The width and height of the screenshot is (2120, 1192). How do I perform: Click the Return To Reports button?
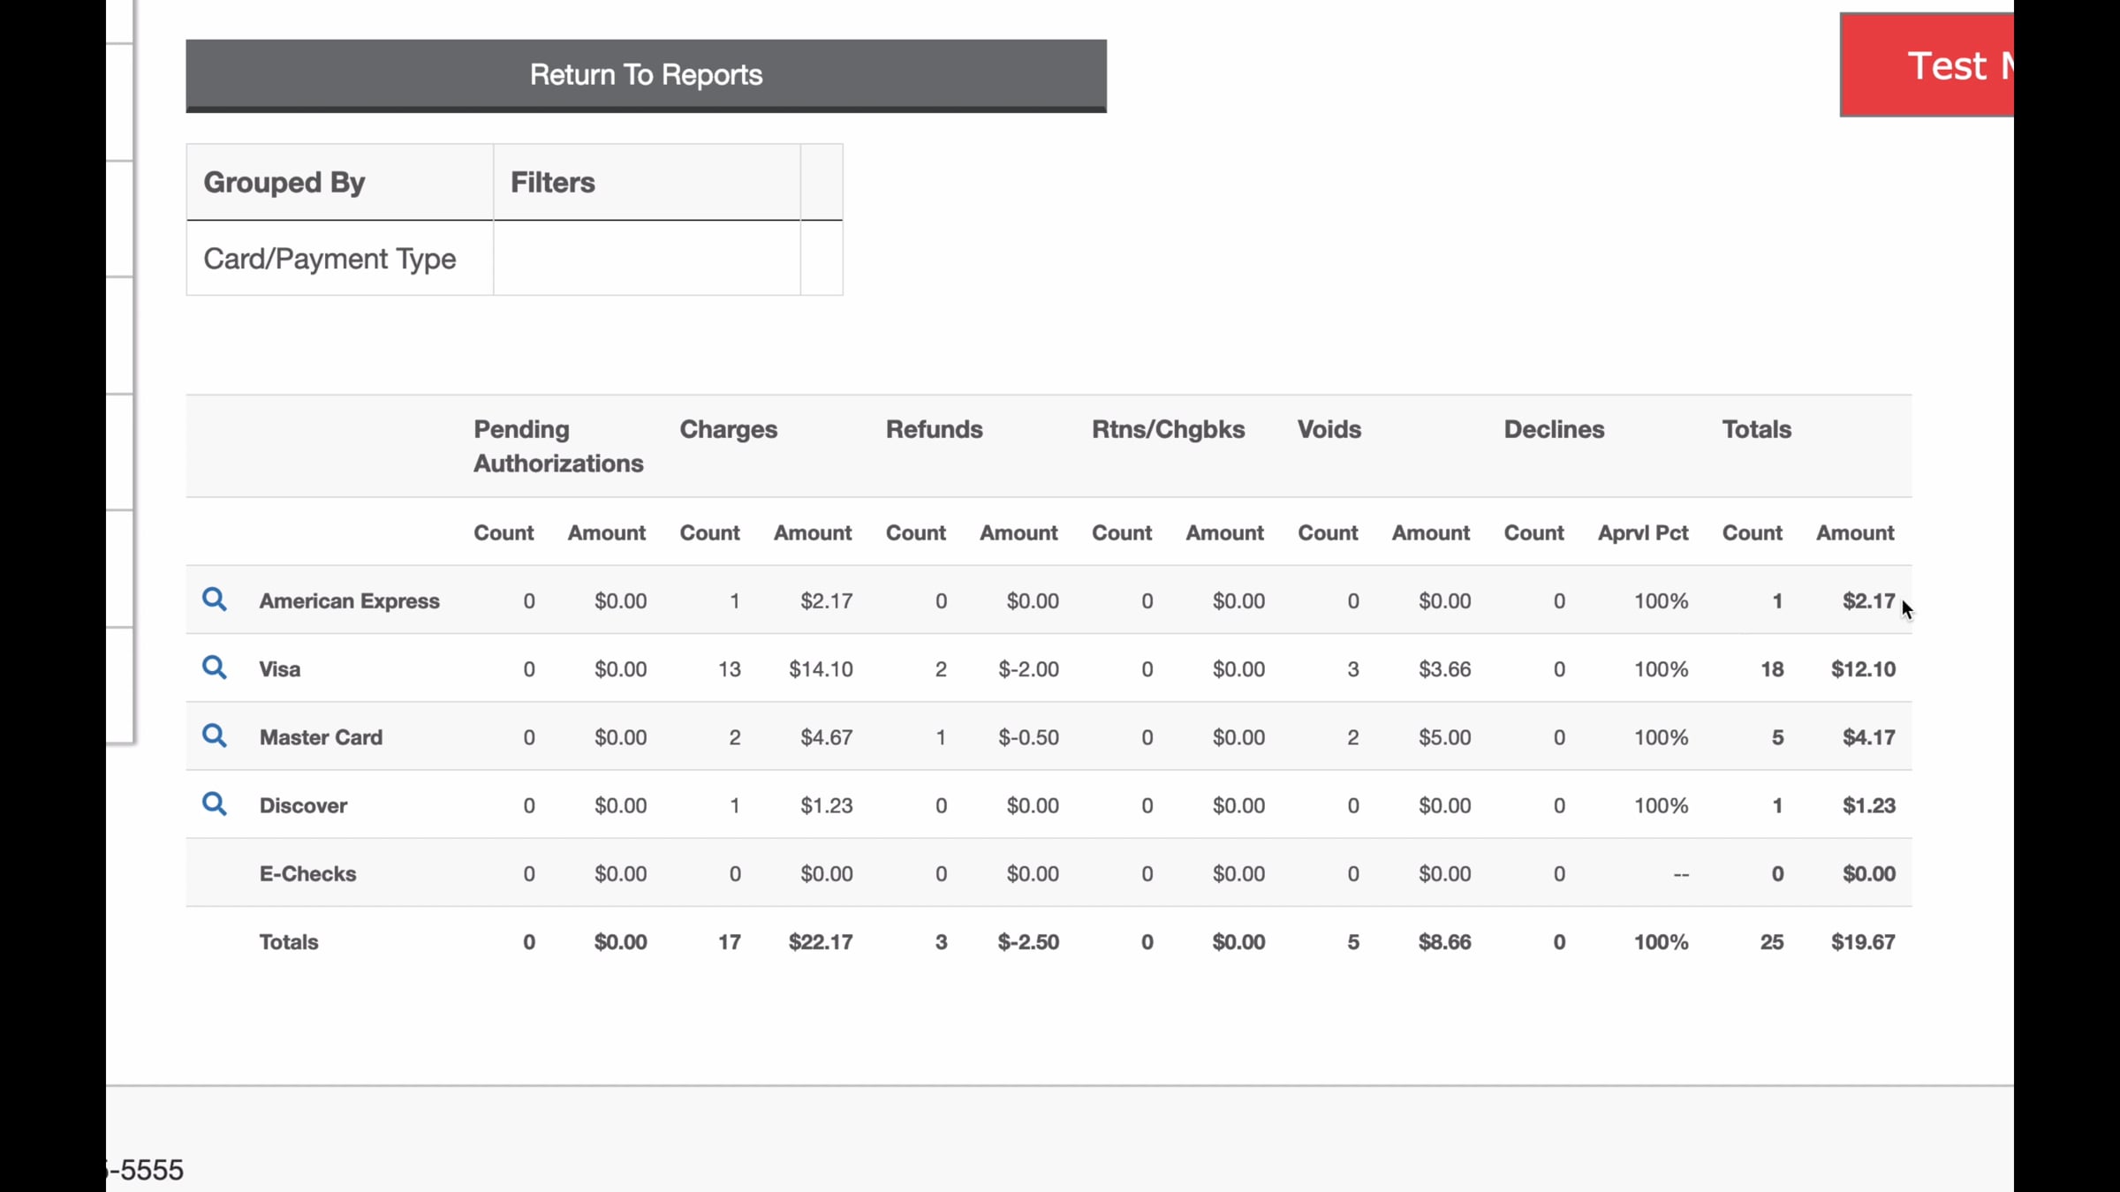point(646,75)
